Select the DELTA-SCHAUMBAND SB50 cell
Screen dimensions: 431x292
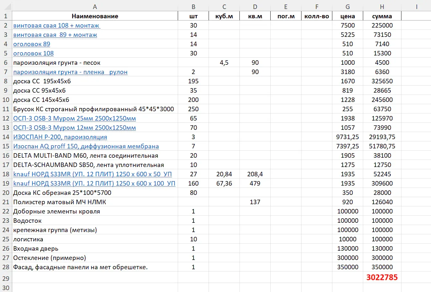95,165
